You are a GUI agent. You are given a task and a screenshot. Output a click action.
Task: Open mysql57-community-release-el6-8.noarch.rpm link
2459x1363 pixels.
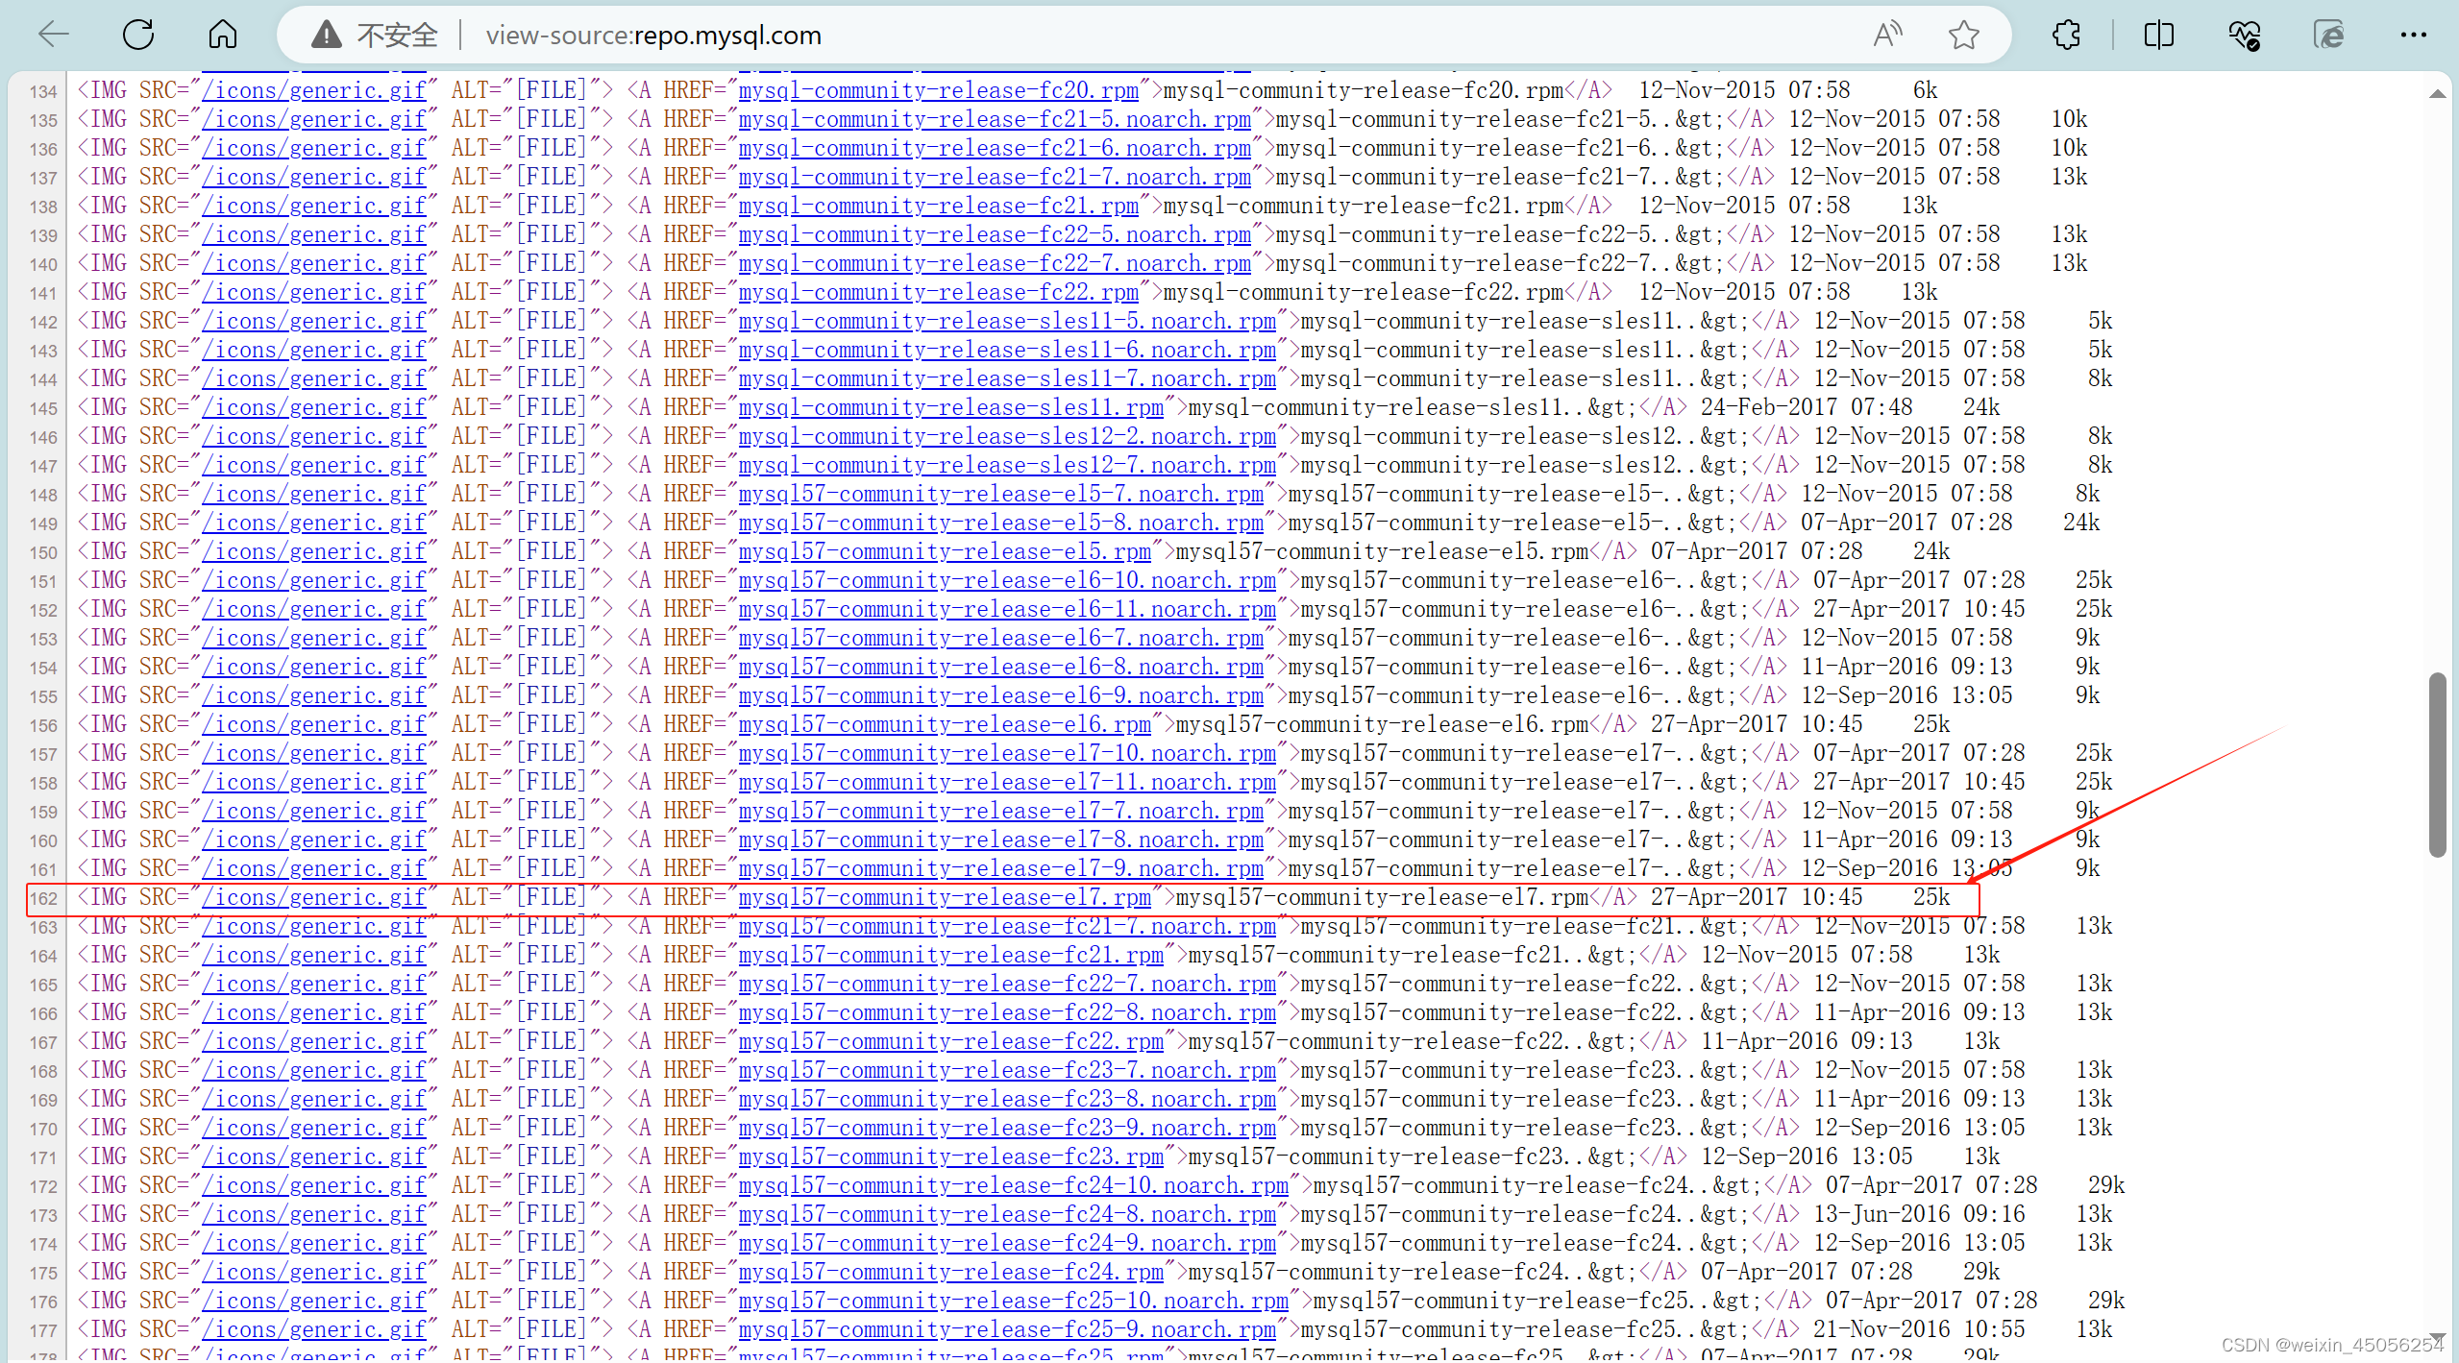(x=1000, y=667)
